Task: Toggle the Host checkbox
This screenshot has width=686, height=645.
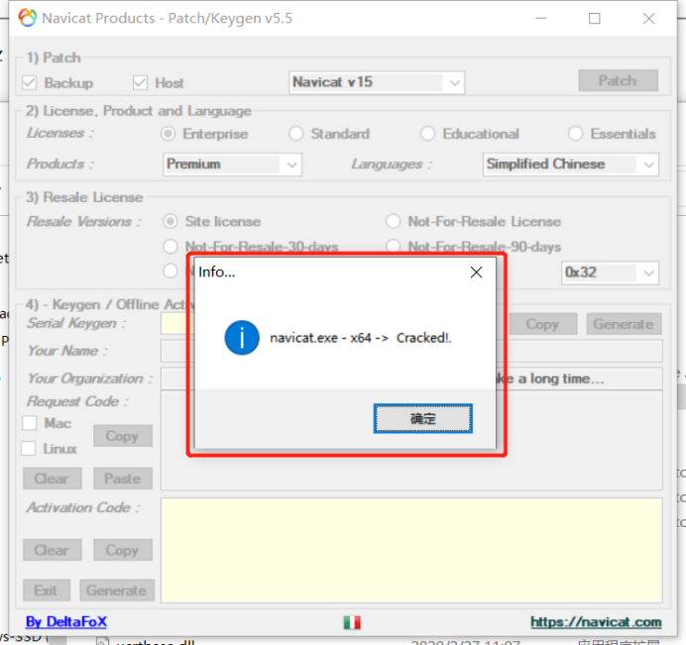Action: pyautogui.click(x=140, y=82)
